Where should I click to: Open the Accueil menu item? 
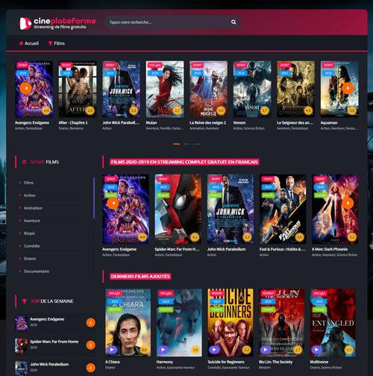tap(29, 43)
